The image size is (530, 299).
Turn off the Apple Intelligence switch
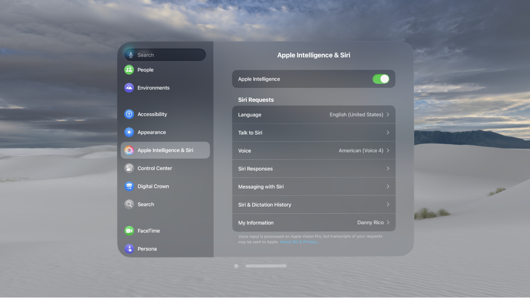click(x=381, y=79)
